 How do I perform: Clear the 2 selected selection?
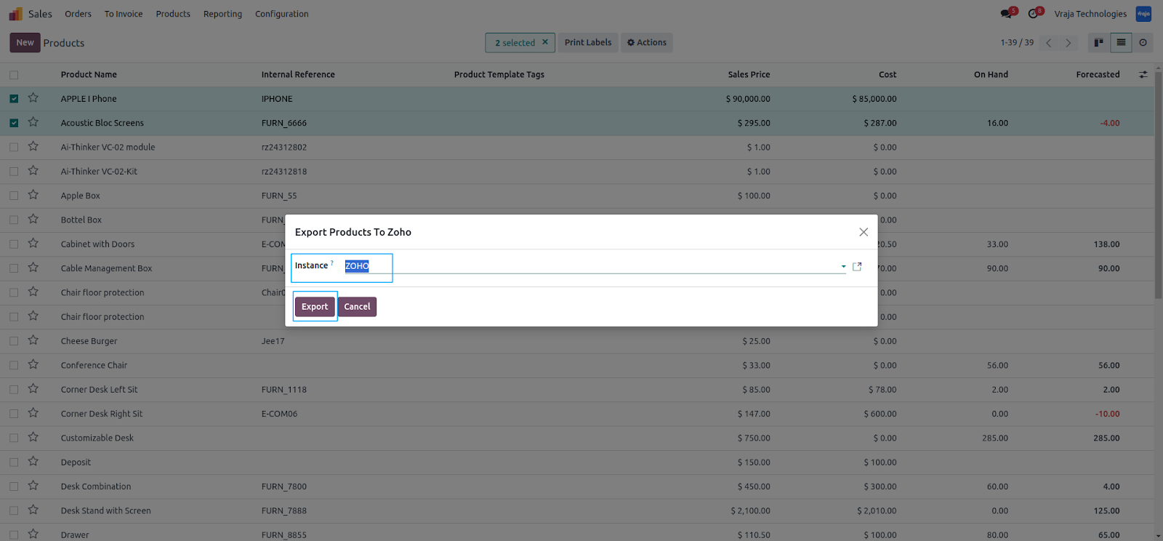coord(544,42)
